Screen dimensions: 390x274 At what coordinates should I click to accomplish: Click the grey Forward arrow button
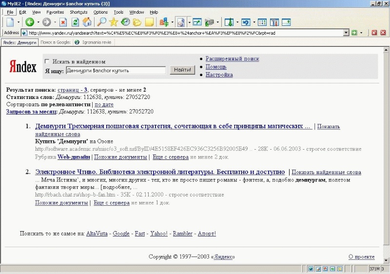(x=46, y=22)
